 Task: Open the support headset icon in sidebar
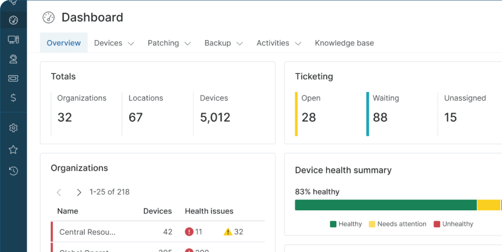(x=13, y=59)
